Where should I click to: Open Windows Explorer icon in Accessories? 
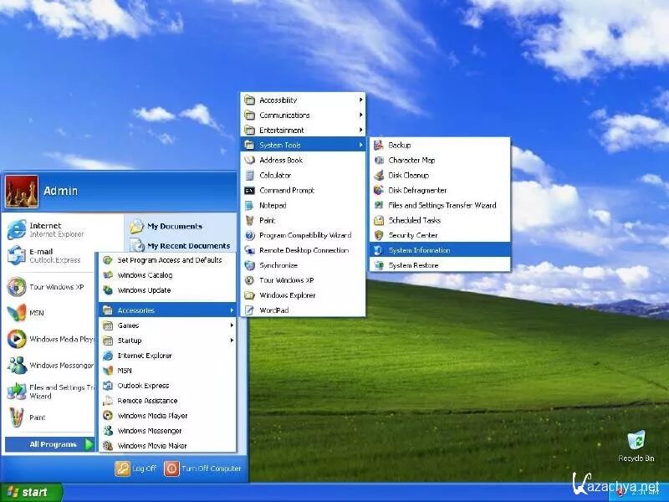pyautogui.click(x=249, y=295)
